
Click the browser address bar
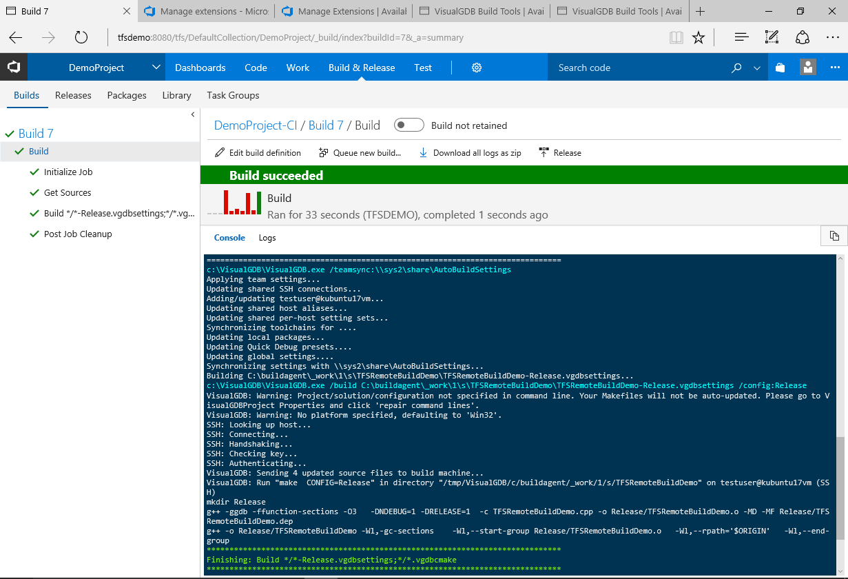[386, 38]
